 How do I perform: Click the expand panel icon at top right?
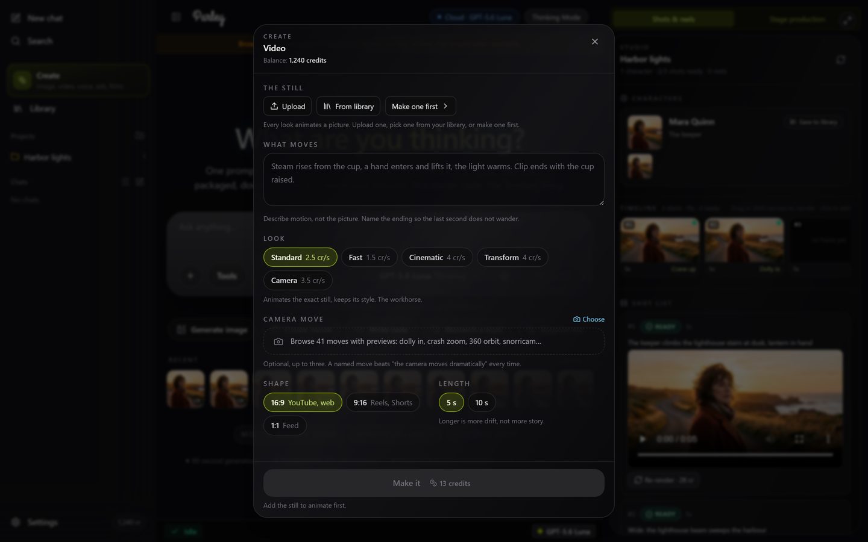[x=848, y=20]
